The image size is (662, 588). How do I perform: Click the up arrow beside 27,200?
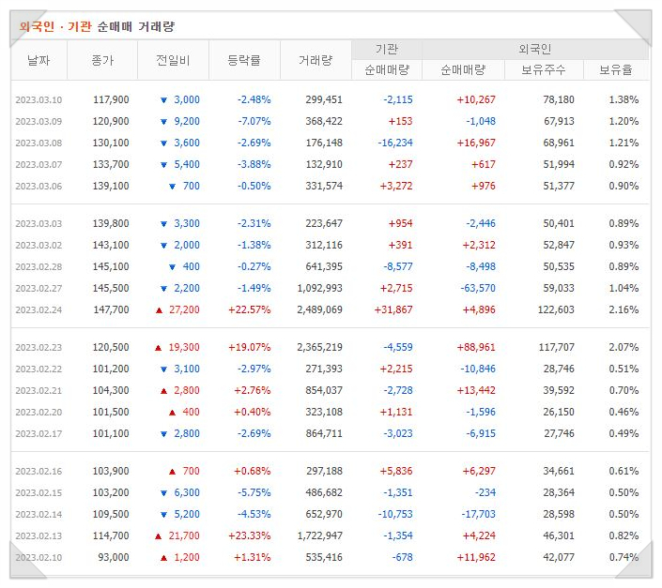coord(160,310)
